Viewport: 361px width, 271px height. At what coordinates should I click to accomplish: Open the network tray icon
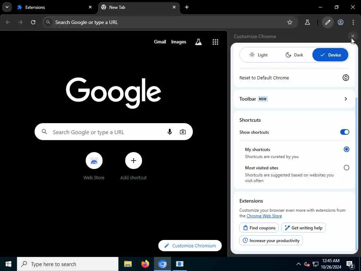point(316,264)
